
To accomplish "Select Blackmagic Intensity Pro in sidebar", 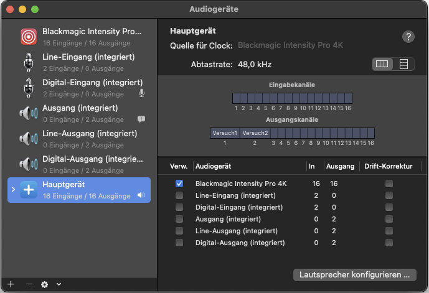I will pos(79,37).
